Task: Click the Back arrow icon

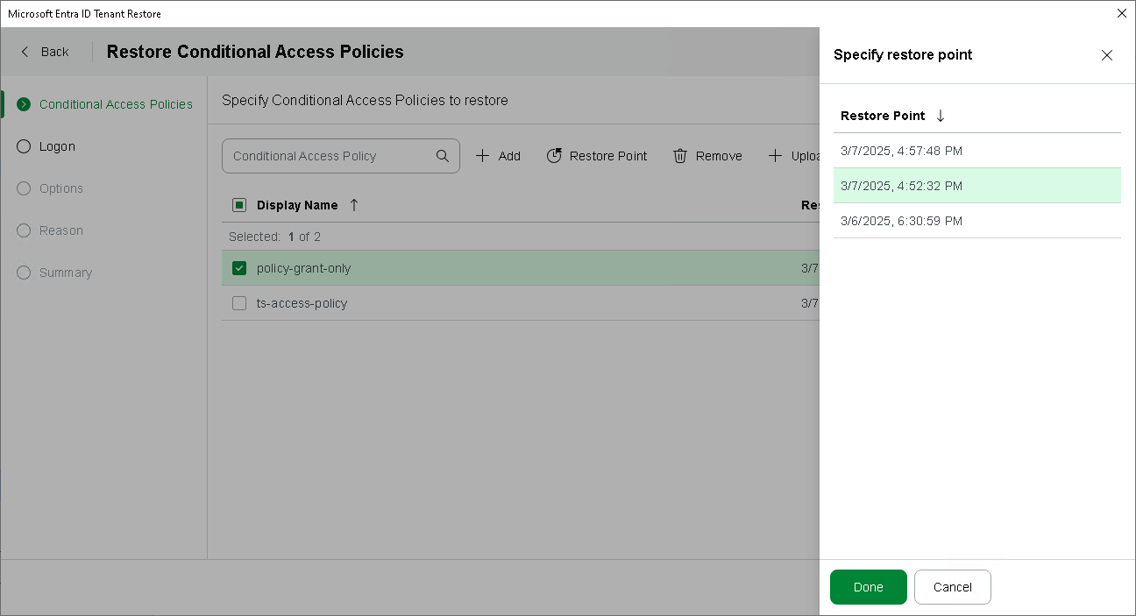Action: click(x=25, y=52)
